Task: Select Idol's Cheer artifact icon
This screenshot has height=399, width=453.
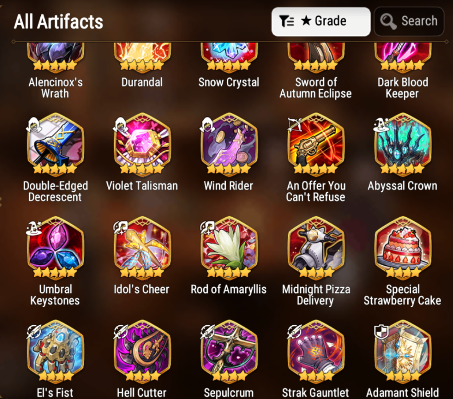Action: 142,248
